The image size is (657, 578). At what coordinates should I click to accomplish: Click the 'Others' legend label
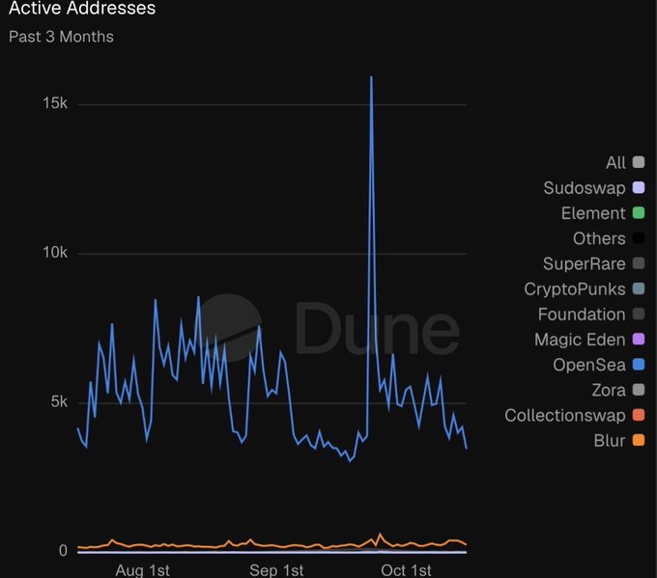599,238
